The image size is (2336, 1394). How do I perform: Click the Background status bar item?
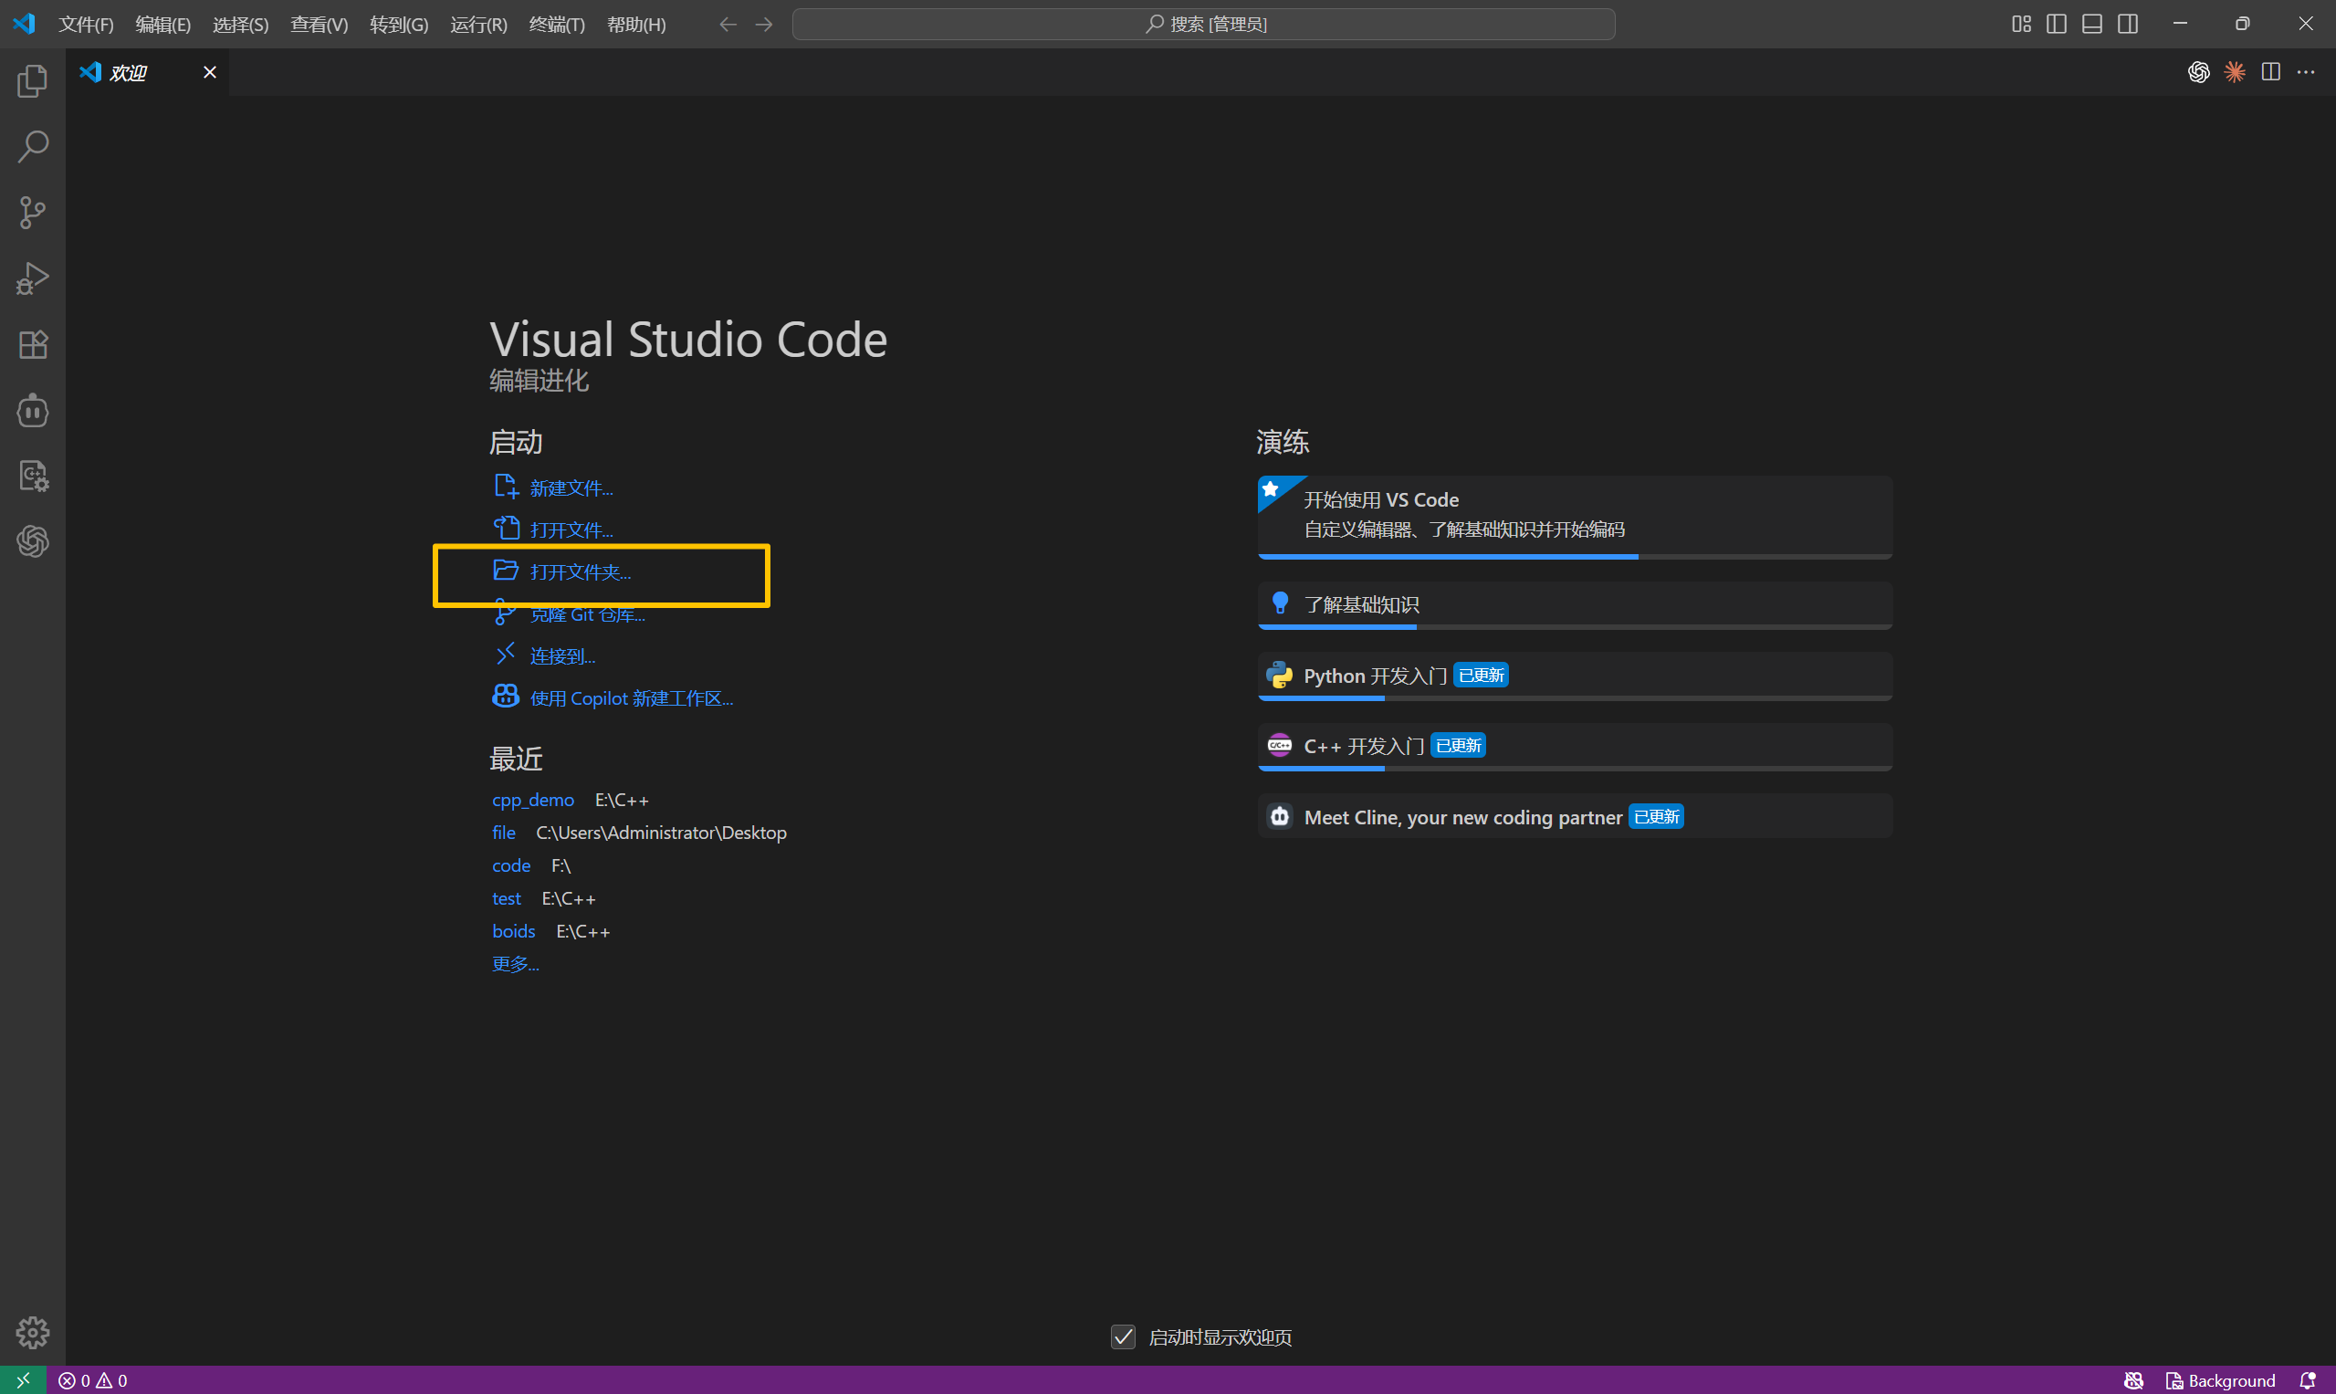click(x=2221, y=1380)
